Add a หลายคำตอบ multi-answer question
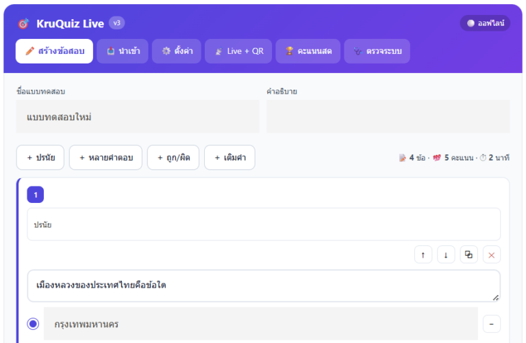Image resolution: width=526 pixels, height=343 pixels. 105,158
